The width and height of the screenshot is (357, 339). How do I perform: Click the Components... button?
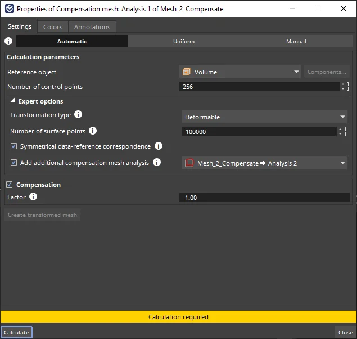tap(327, 72)
